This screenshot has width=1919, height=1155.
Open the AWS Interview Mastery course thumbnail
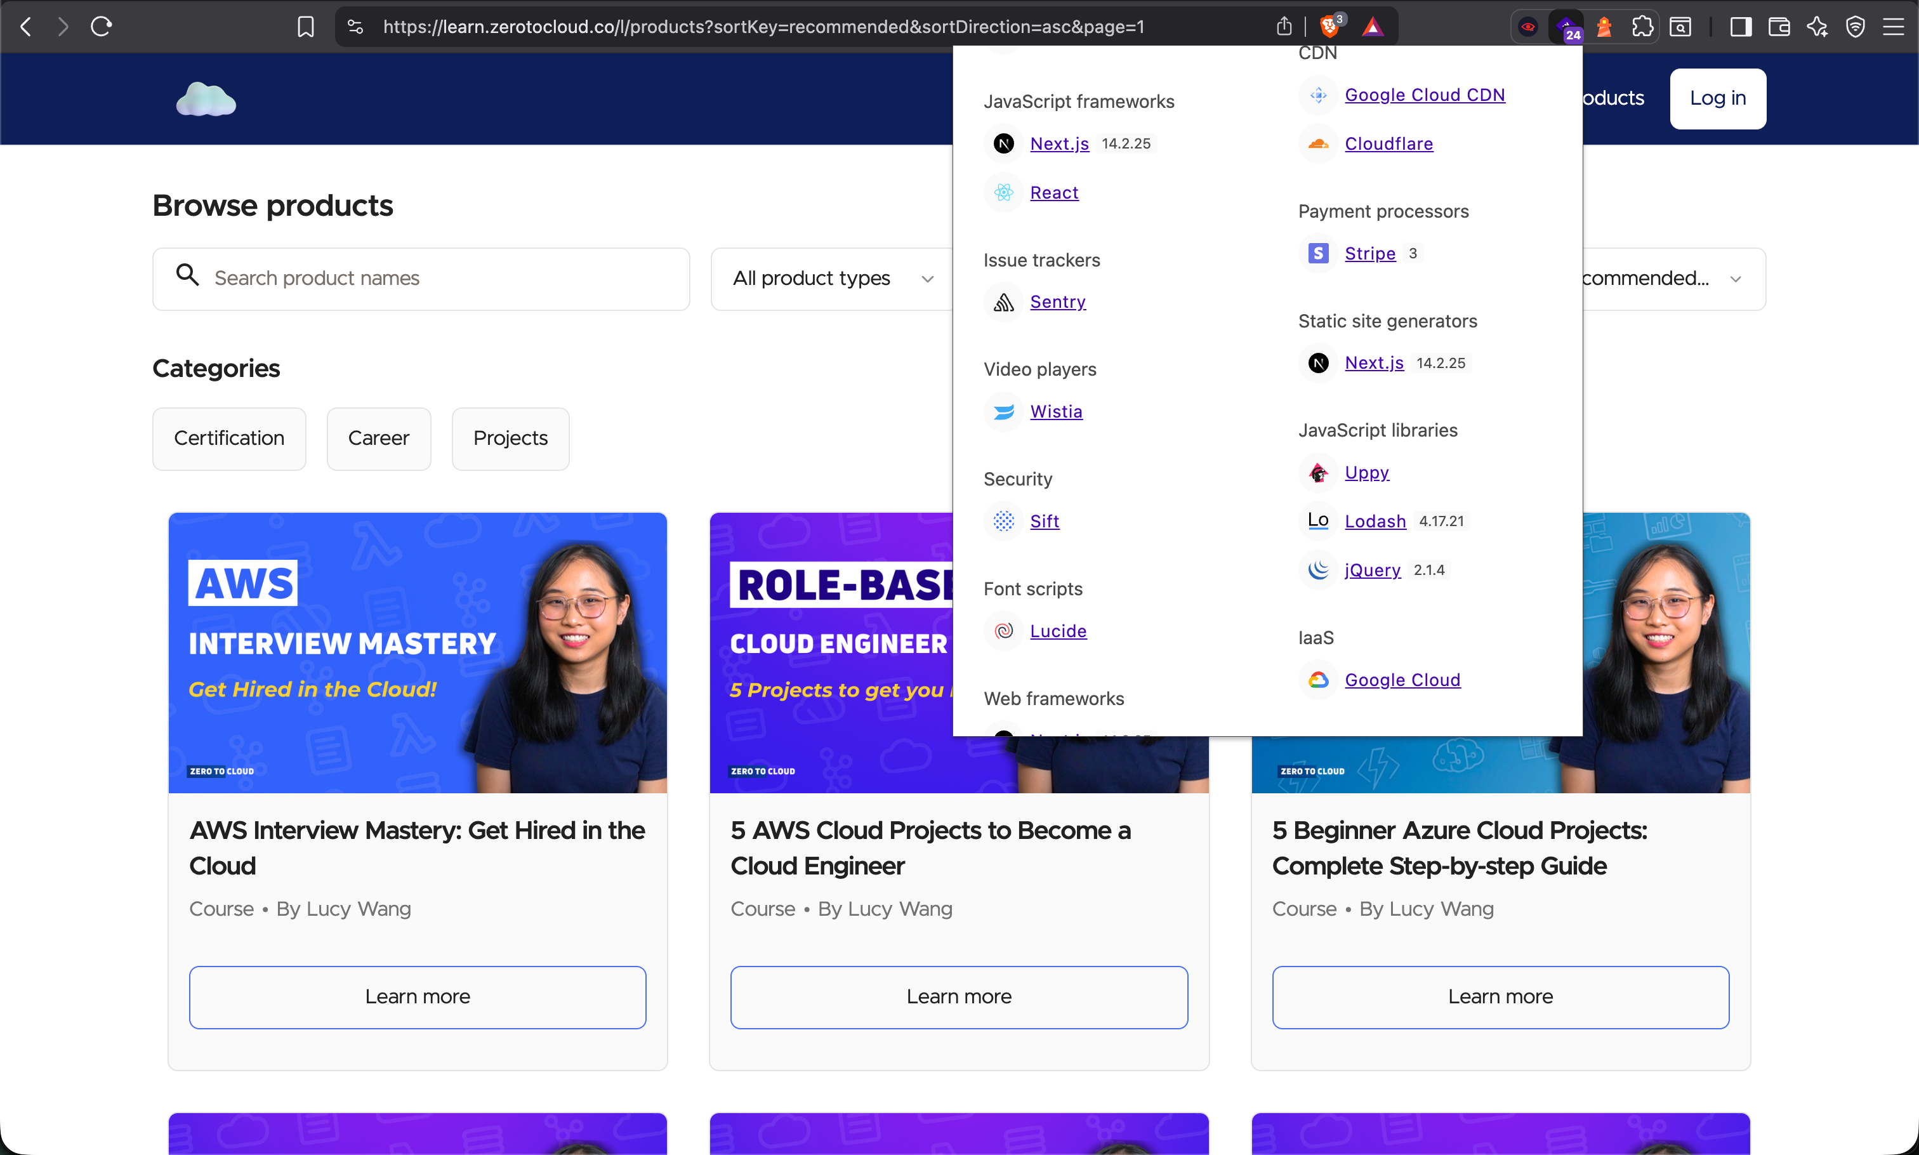pos(417,652)
